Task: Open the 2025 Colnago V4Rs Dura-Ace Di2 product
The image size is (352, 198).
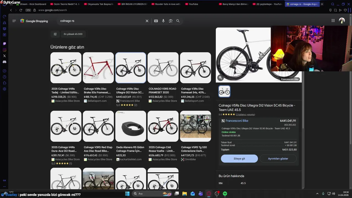Action: point(66,138)
